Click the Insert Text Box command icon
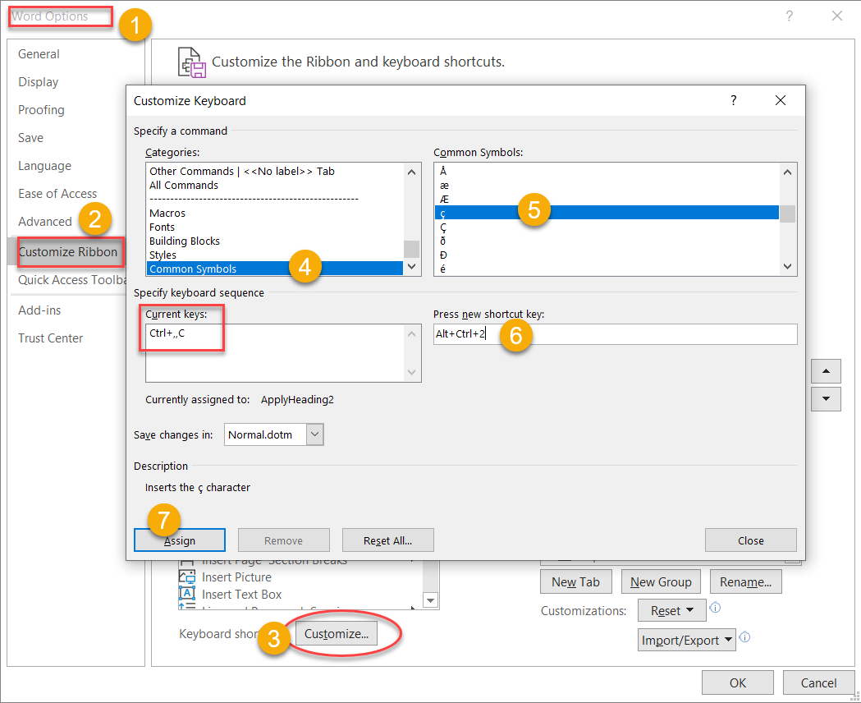The image size is (861, 703). [x=187, y=595]
